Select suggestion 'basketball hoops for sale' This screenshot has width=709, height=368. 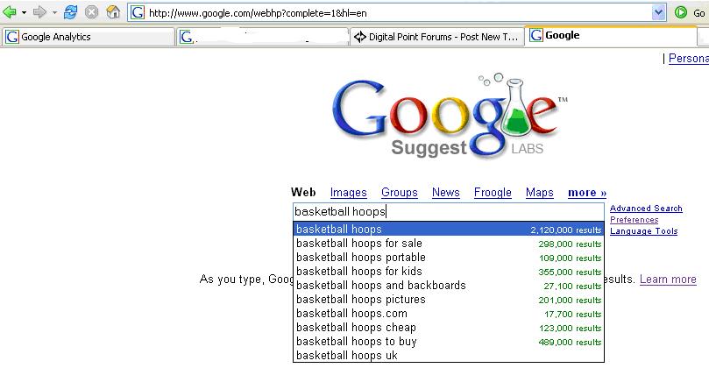(x=449, y=244)
